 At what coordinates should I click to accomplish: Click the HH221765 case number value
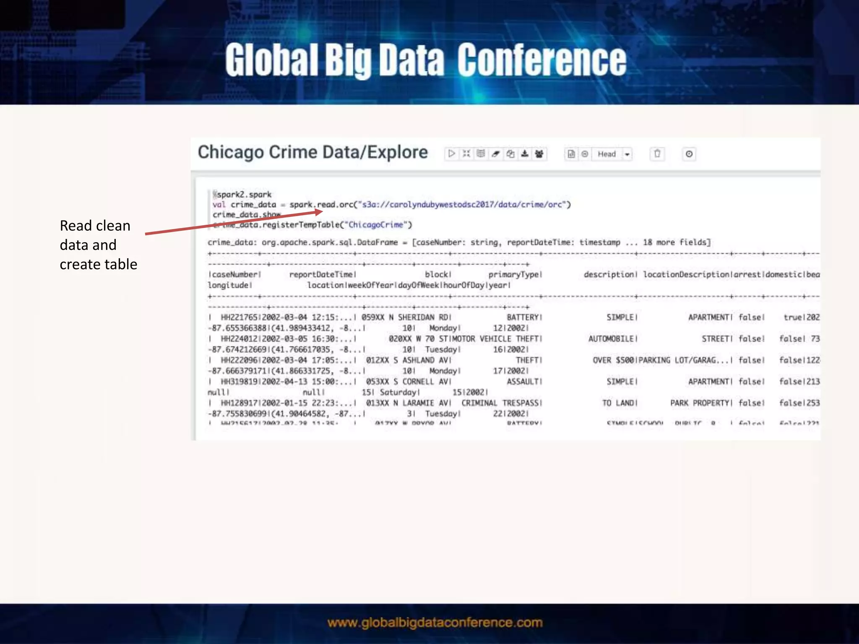click(239, 317)
